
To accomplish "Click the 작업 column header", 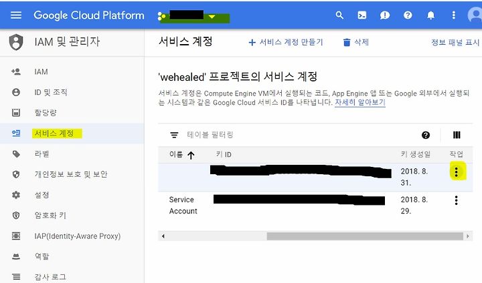I will 457,154.
